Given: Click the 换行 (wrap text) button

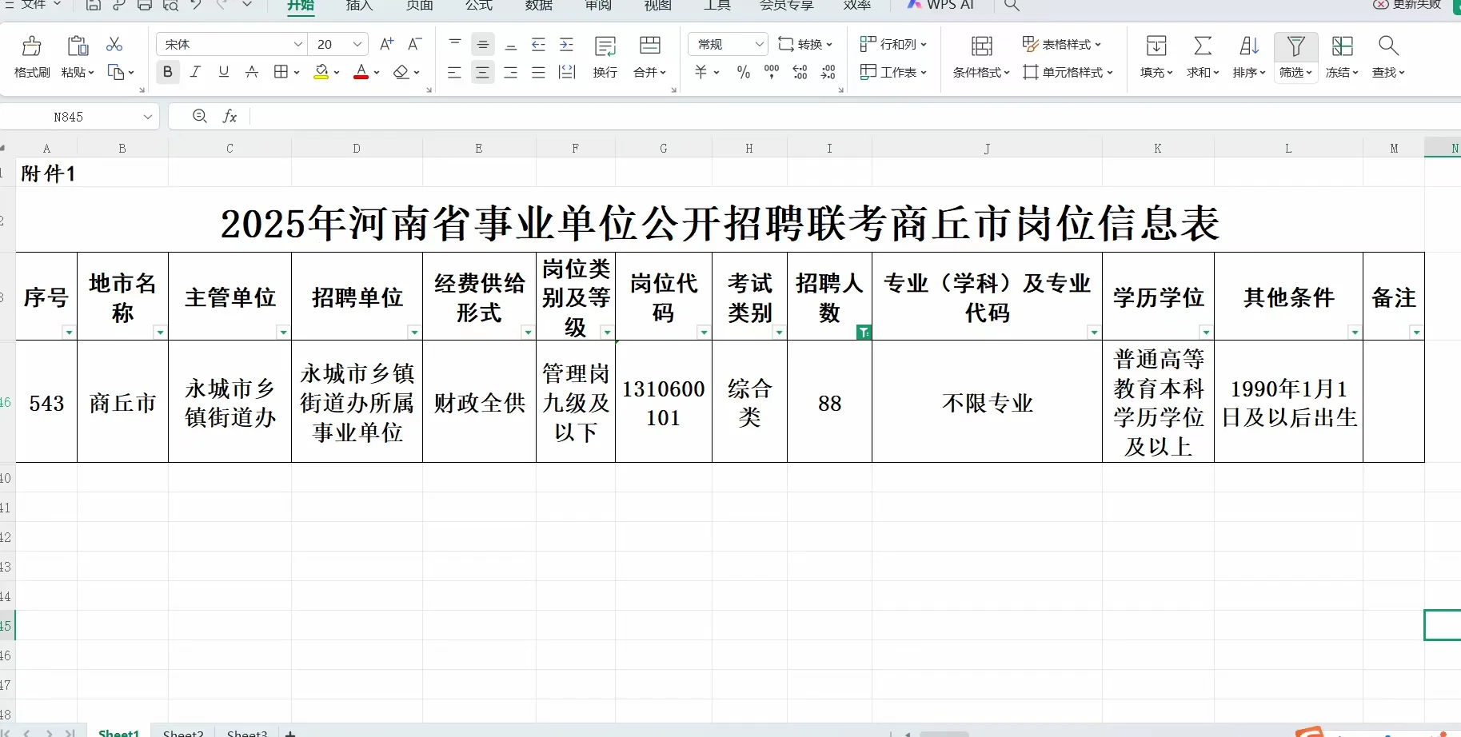Looking at the screenshot, I should click(x=605, y=56).
